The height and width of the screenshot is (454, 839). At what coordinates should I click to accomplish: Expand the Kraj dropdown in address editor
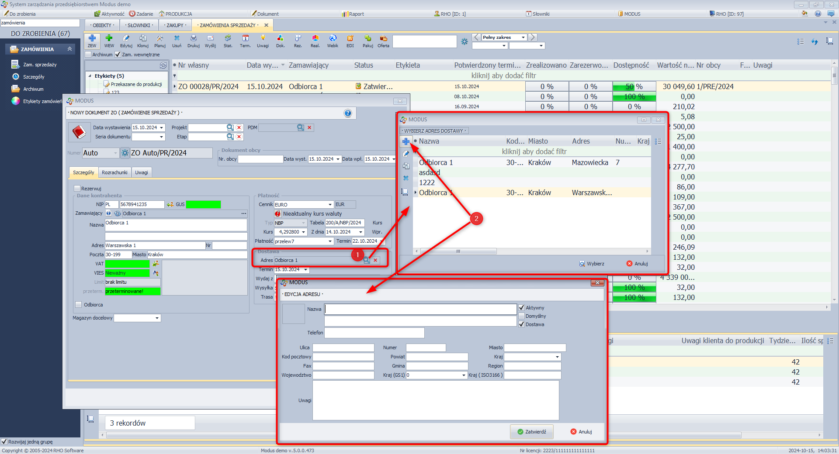557,357
